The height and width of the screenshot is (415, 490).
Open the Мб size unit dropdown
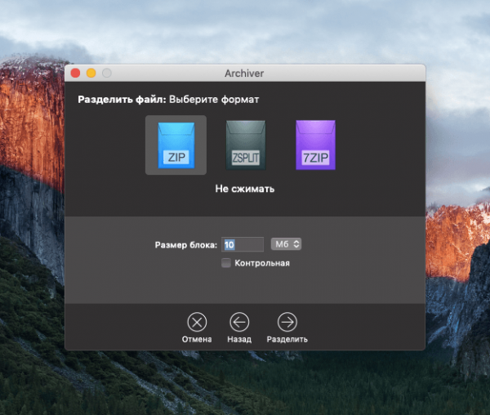pos(287,244)
